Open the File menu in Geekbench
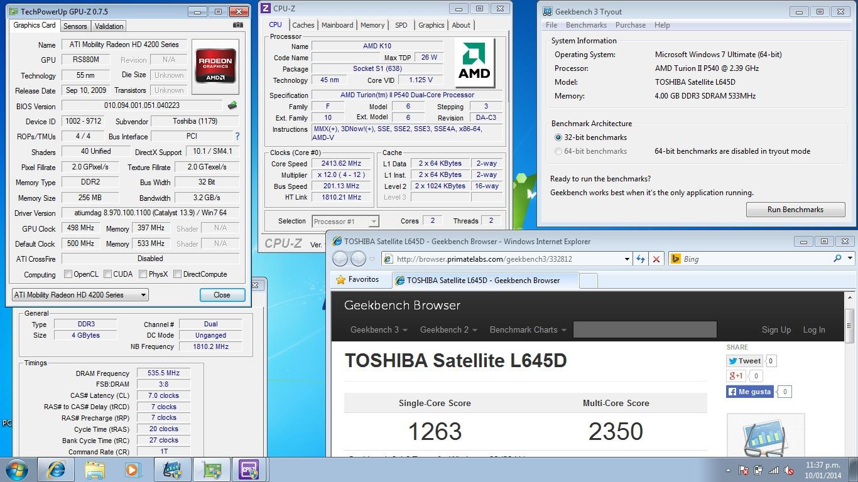 551,25
